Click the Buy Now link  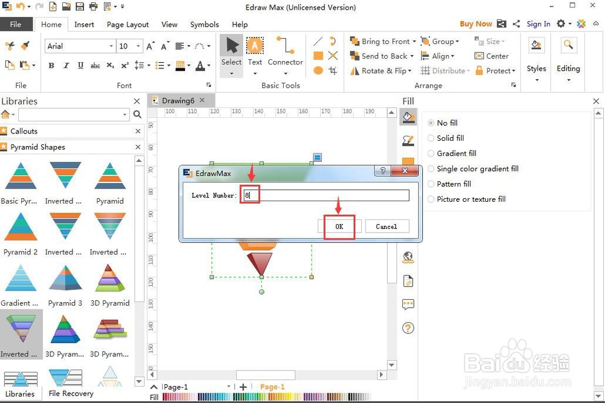click(476, 24)
